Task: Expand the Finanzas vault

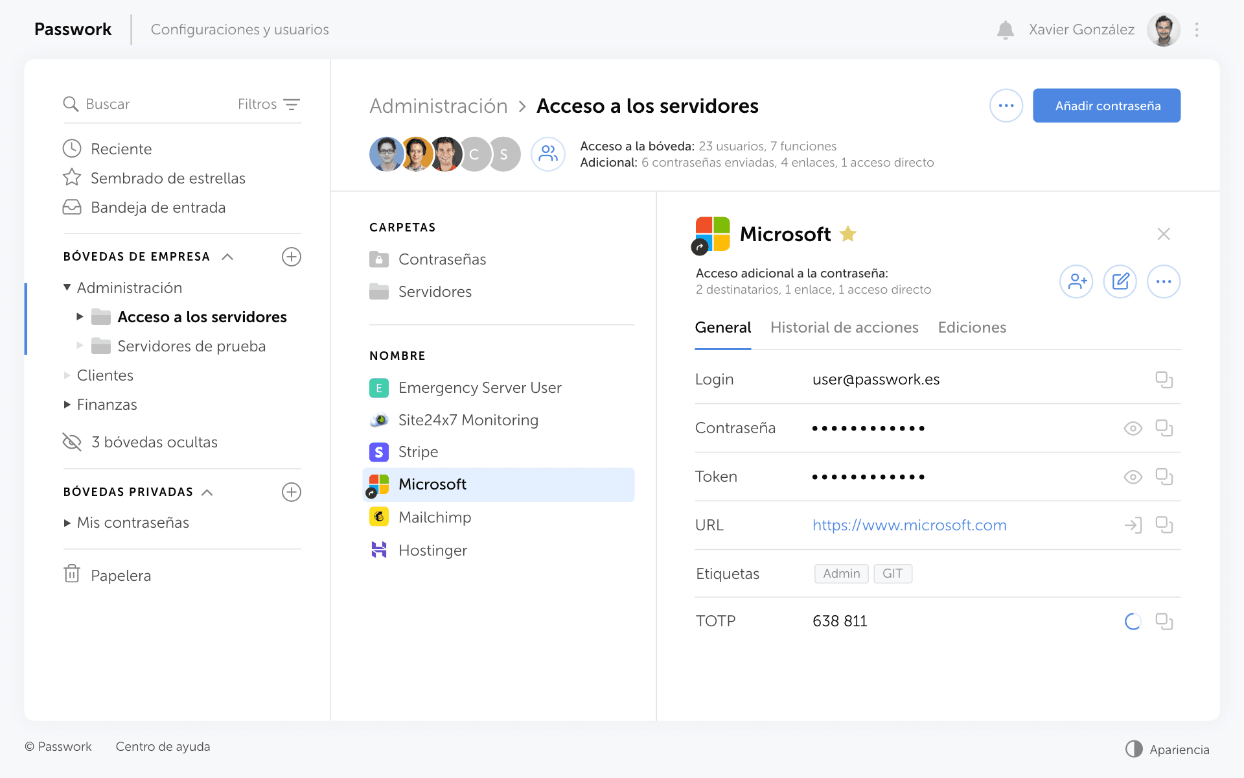Action: tap(67, 404)
